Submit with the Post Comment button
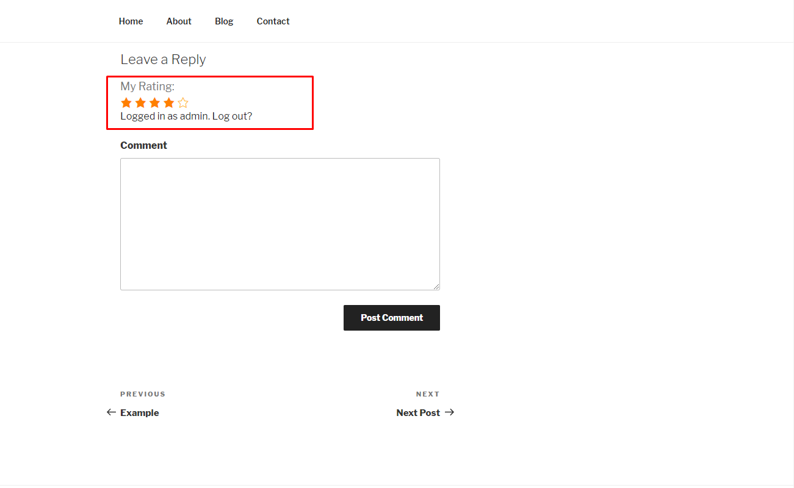The width and height of the screenshot is (794, 488). (x=392, y=318)
